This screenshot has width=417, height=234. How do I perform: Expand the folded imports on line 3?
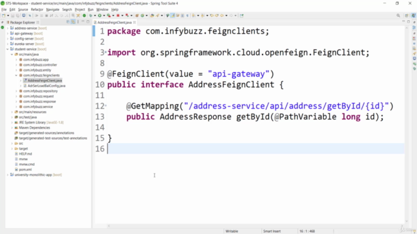coord(106,52)
